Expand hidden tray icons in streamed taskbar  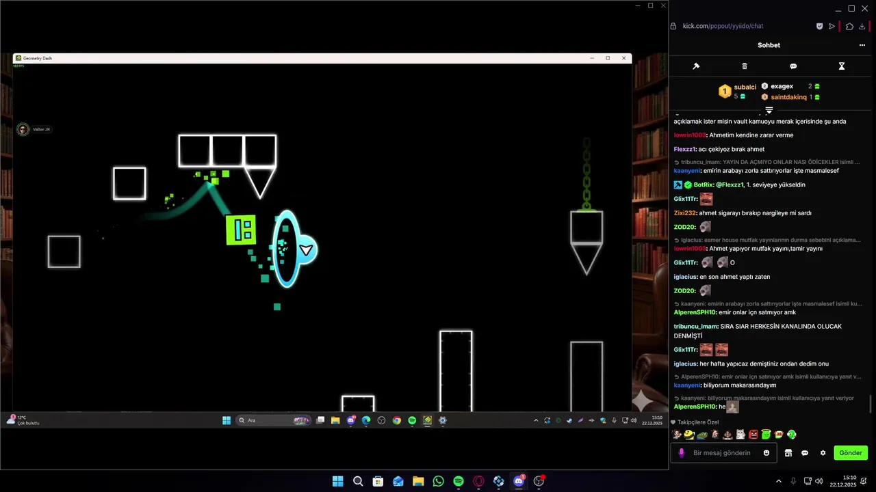(536, 420)
